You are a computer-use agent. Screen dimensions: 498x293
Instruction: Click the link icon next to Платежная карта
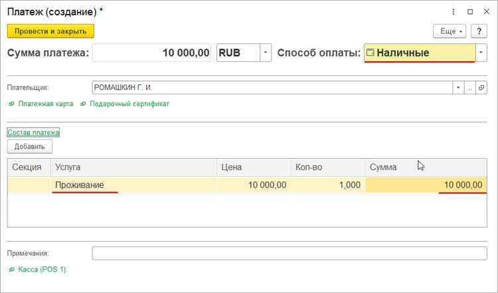pyautogui.click(x=11, y=104)
